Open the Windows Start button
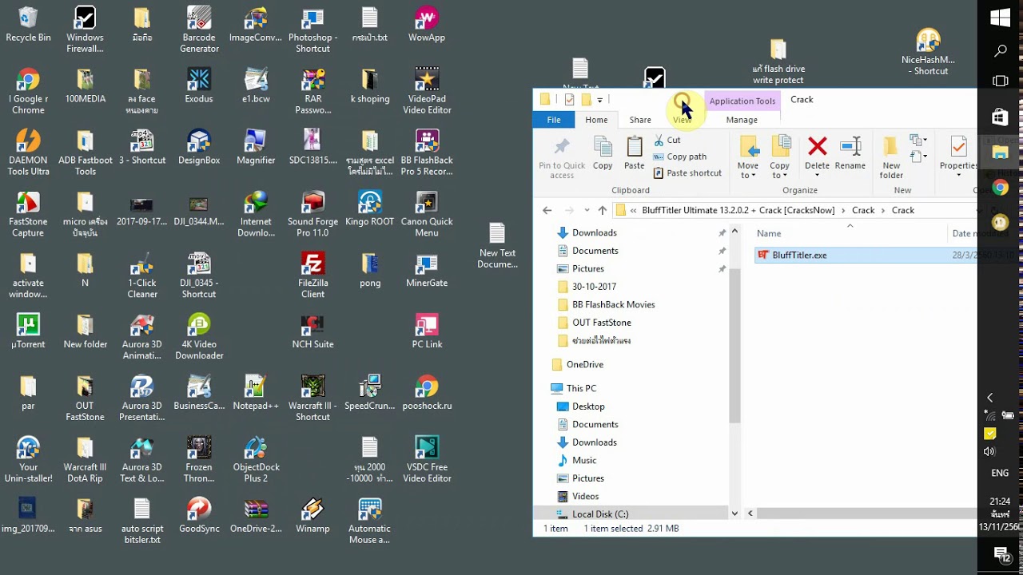Screen dimensions: 1023x575 click(1000, 18)
